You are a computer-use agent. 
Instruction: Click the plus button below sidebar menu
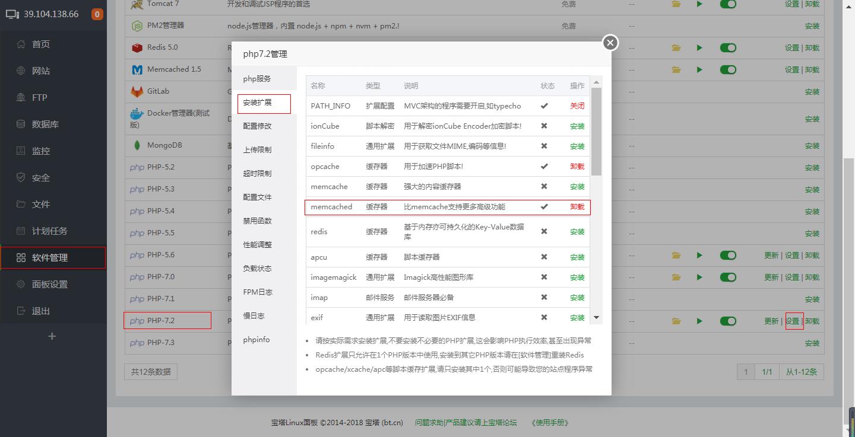click(52, 336)
